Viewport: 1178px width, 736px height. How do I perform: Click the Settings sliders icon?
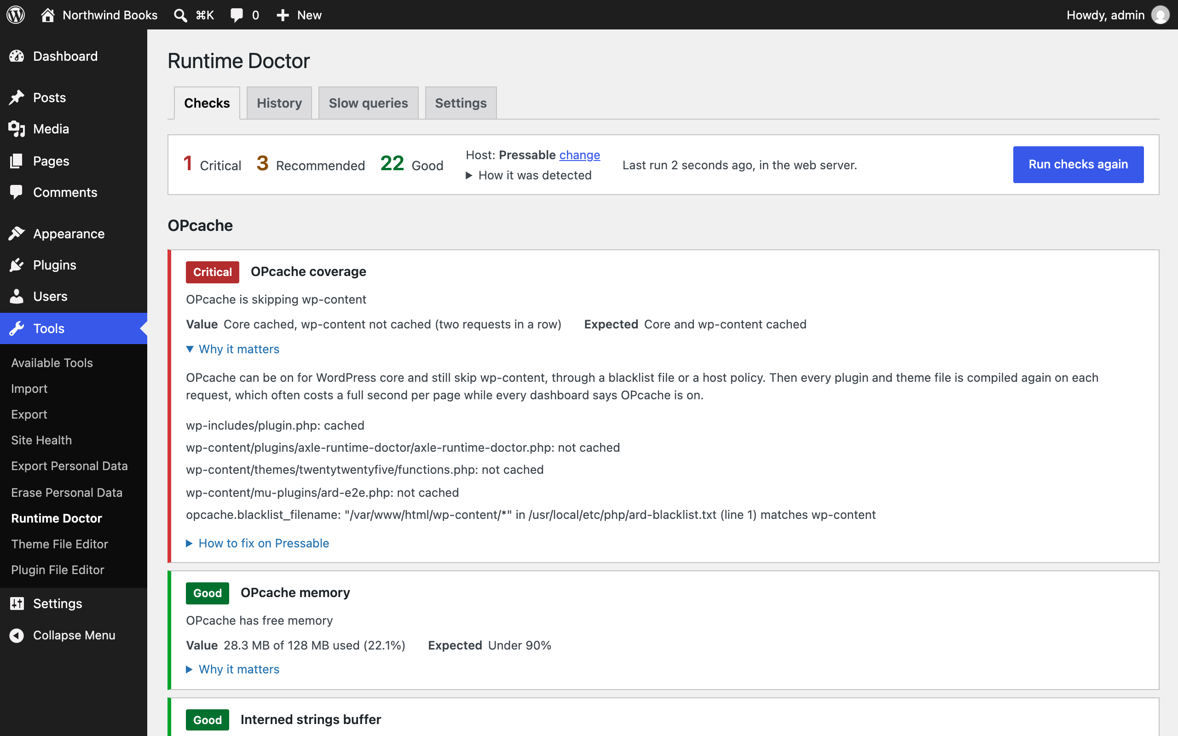coord(17,604)
